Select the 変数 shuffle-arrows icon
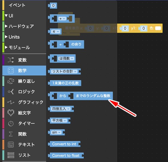This screenshot has width=168, height=162. point(11,60)
